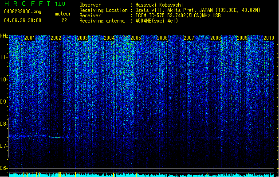The height and width of the screenshot is (177, 279).
Task: Click the 'Receiving antenna' label
Action: 102,21
